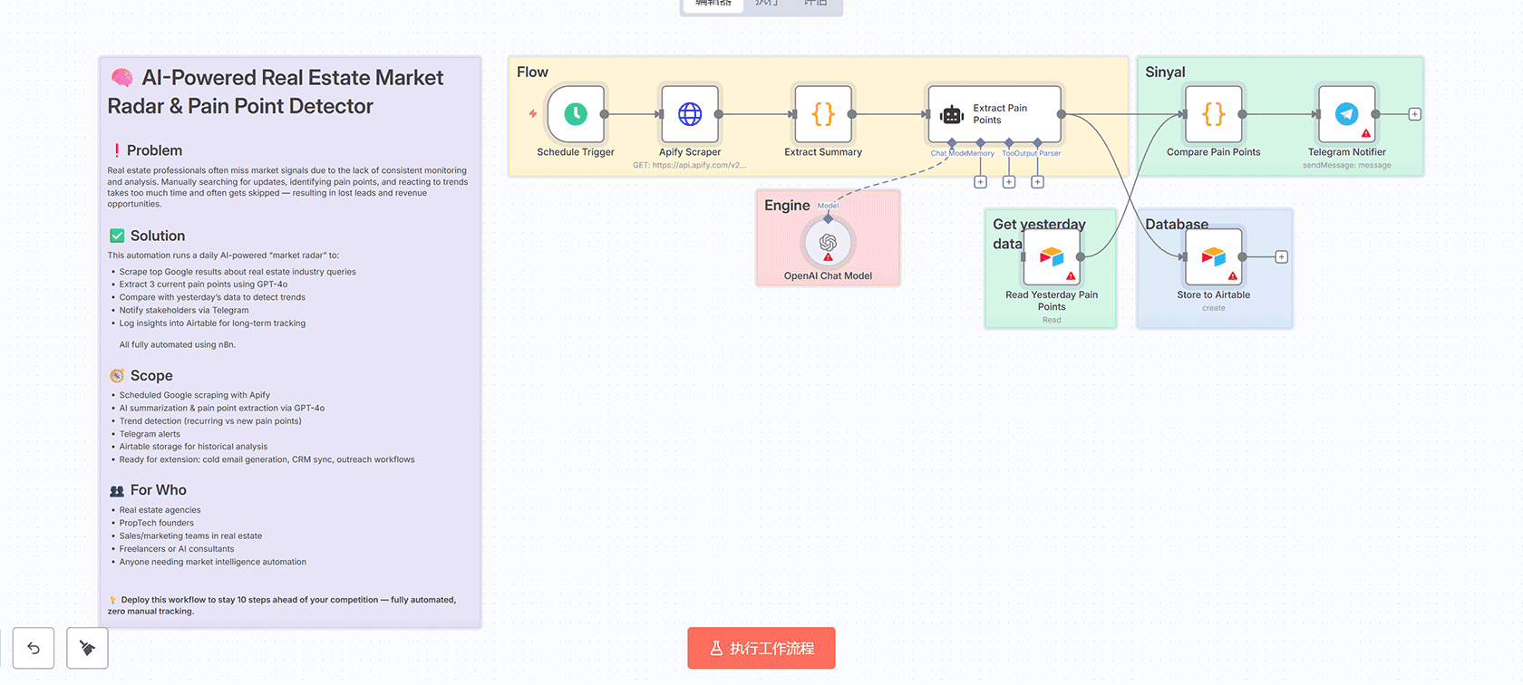Open the OpenAI Chat Model node

click(828, 243)
